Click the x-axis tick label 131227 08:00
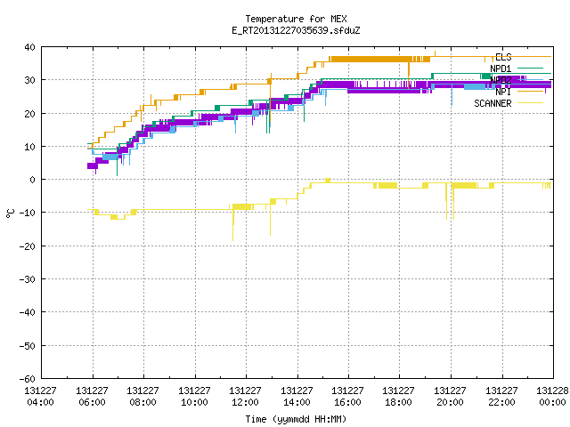 pyautogui.click(x=142, y=397)
